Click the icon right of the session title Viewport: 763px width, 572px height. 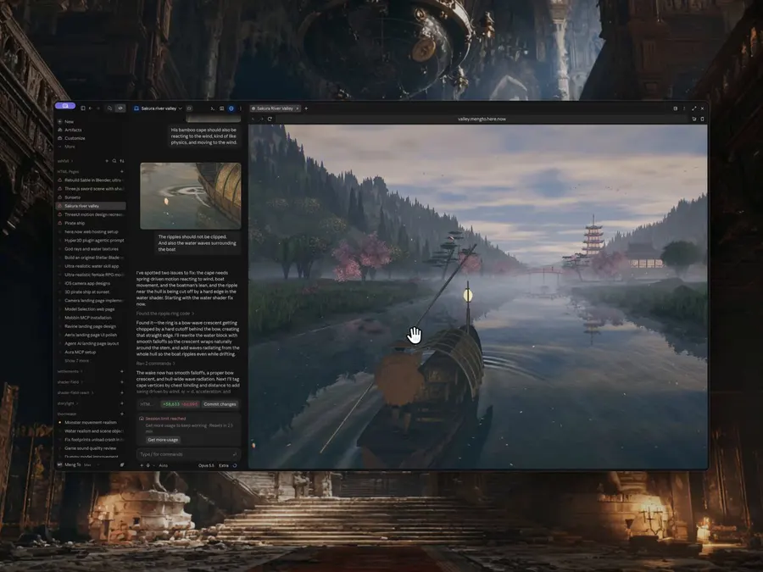[x=189, y=108]
